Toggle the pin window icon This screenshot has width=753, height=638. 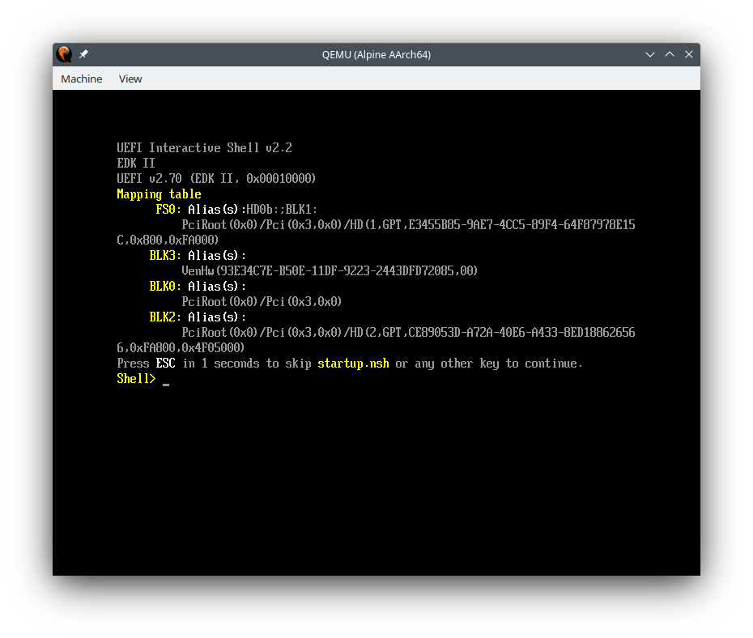83,54
